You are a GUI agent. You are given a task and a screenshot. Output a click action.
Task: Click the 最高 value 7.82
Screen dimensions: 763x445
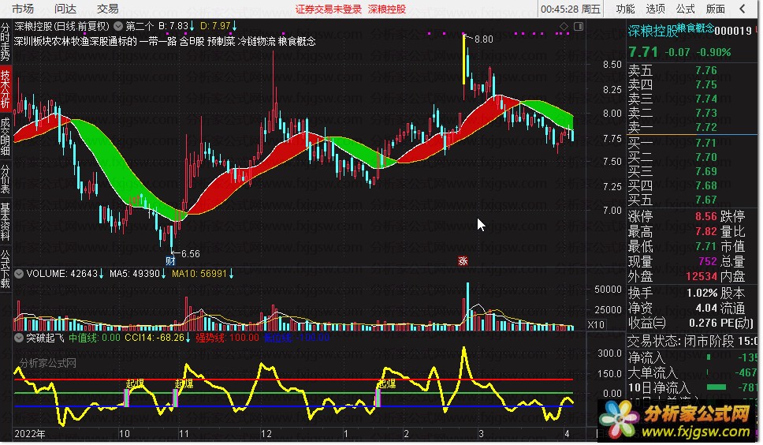point(706,231)
